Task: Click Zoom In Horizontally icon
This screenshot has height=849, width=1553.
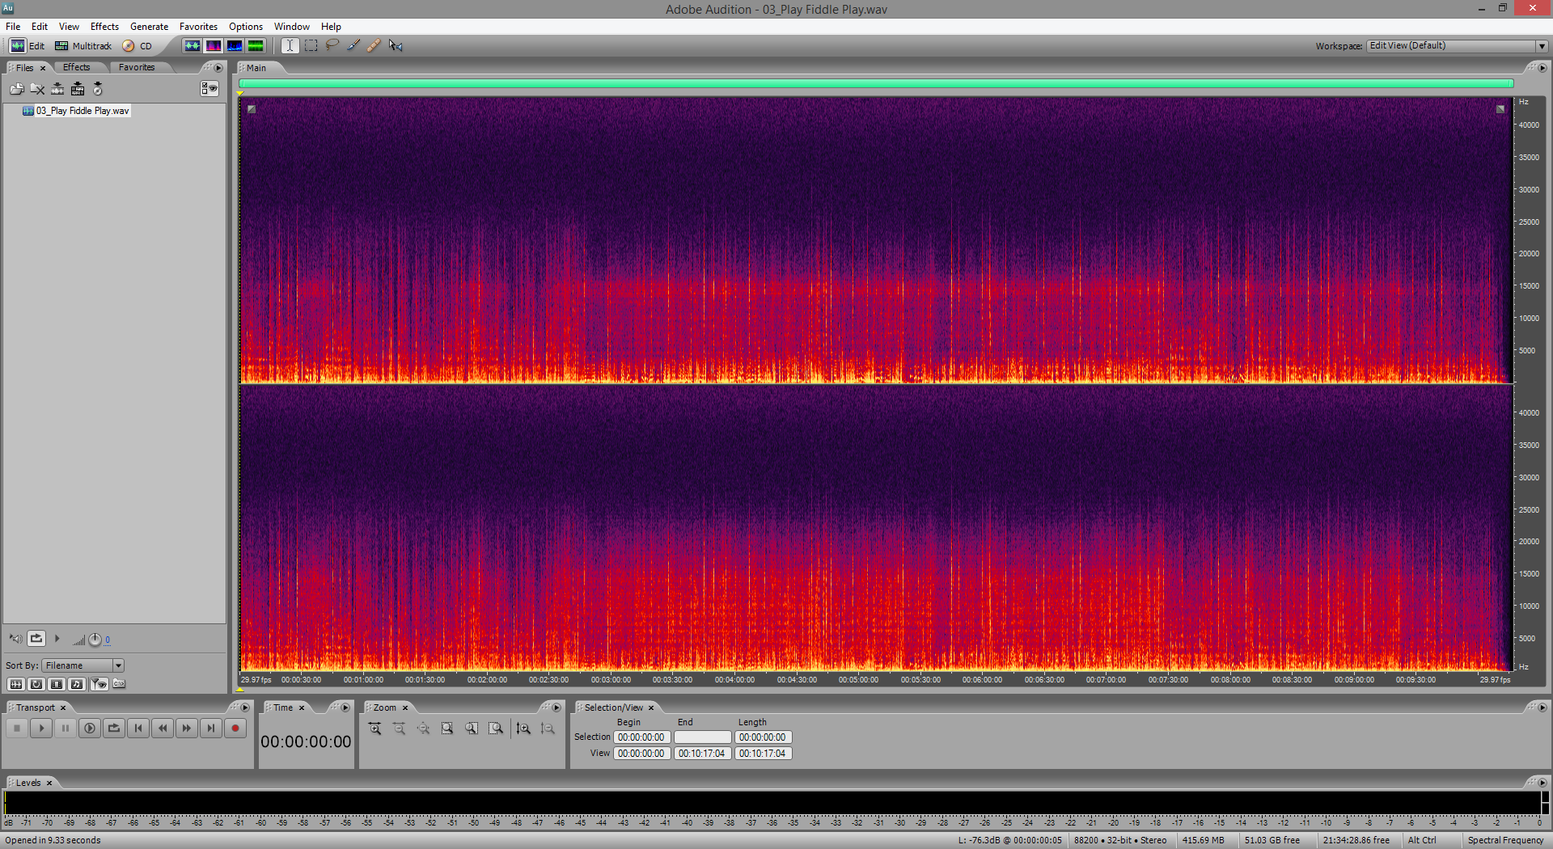Action: (x=375, y=729)
